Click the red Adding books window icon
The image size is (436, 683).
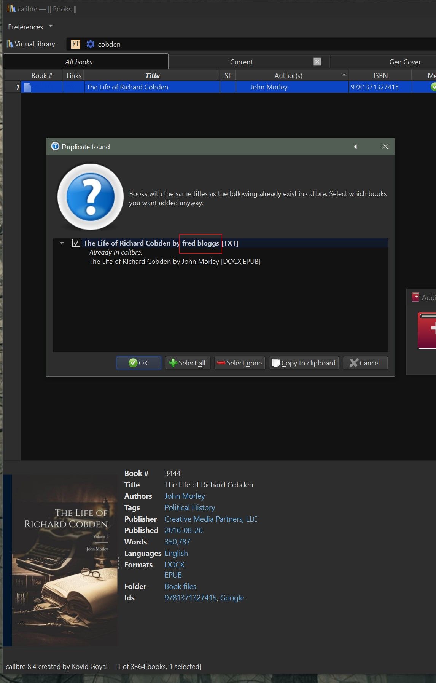tap(415, 297)
